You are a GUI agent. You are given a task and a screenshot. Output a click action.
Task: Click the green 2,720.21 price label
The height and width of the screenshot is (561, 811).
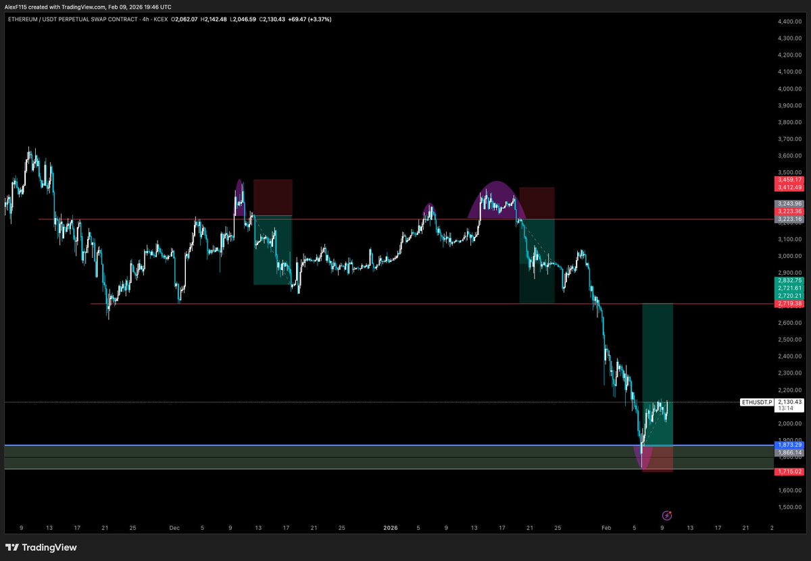[789, 296]
